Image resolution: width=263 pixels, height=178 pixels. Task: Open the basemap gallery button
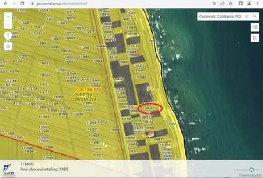pyautogui.click(x=255, y=27)
